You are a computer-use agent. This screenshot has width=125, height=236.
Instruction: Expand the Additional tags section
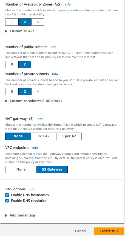(x=20, y=215)
